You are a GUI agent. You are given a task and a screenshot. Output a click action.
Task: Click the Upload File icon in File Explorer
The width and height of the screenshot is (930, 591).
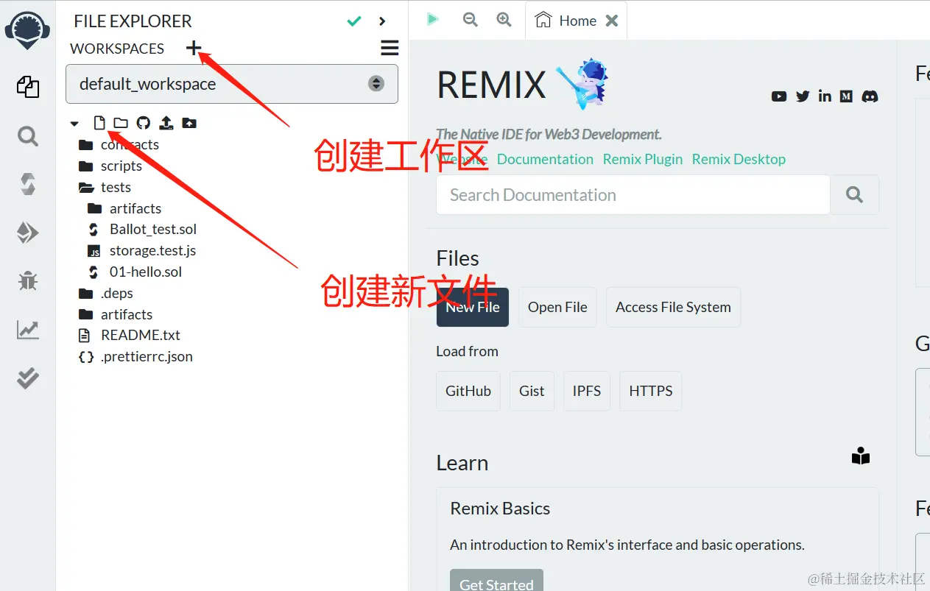coord(166,122)
